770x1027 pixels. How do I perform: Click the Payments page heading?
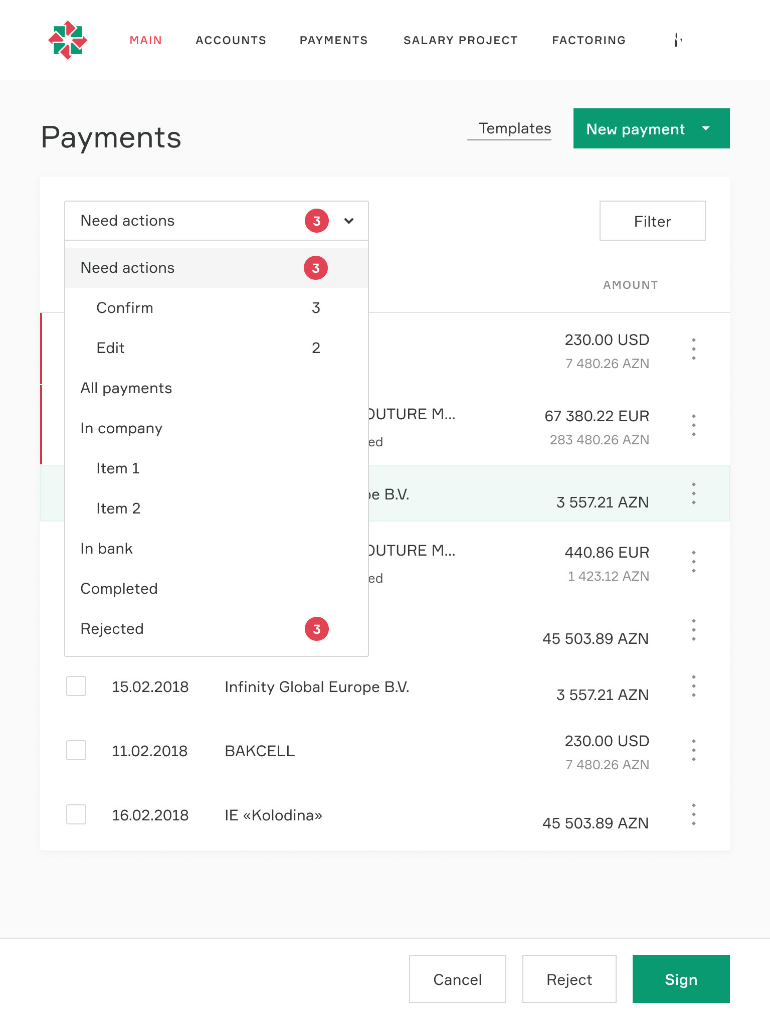coord(111,137)
